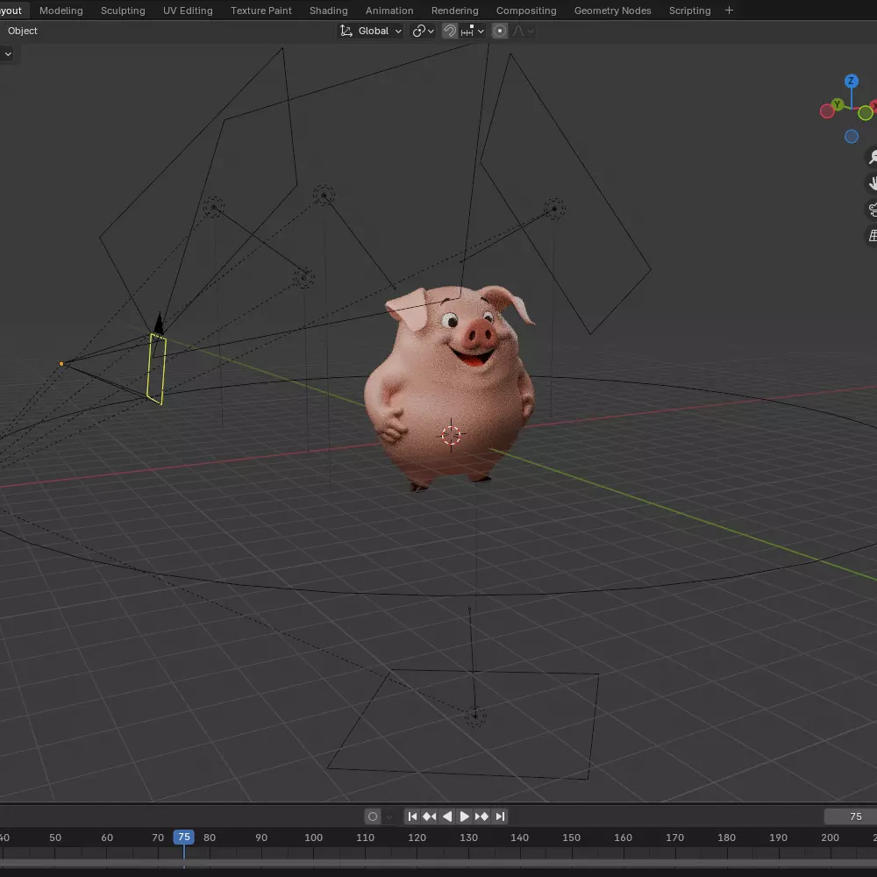
Task: Click the pan view hand icon
Action: pyautogui.click(x=872, y=183)
